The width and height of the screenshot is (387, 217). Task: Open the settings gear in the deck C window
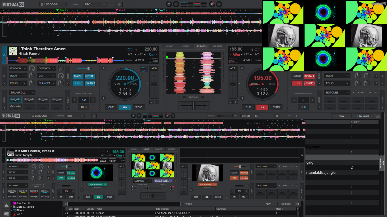pos(277,116)
